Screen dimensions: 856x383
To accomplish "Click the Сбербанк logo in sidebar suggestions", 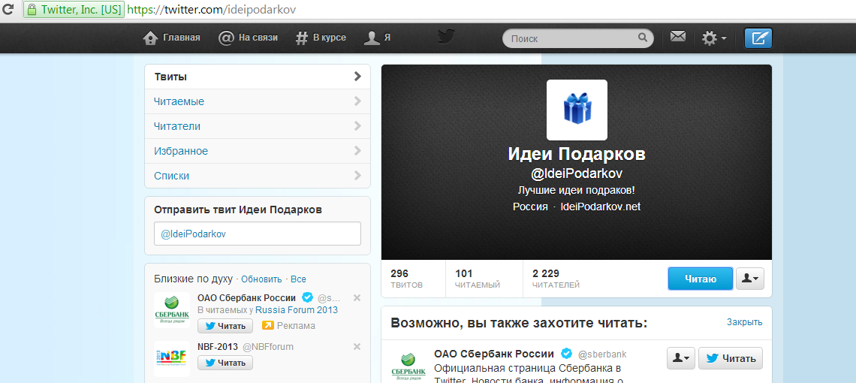I will pyautogui.click(x=172, y=310).
